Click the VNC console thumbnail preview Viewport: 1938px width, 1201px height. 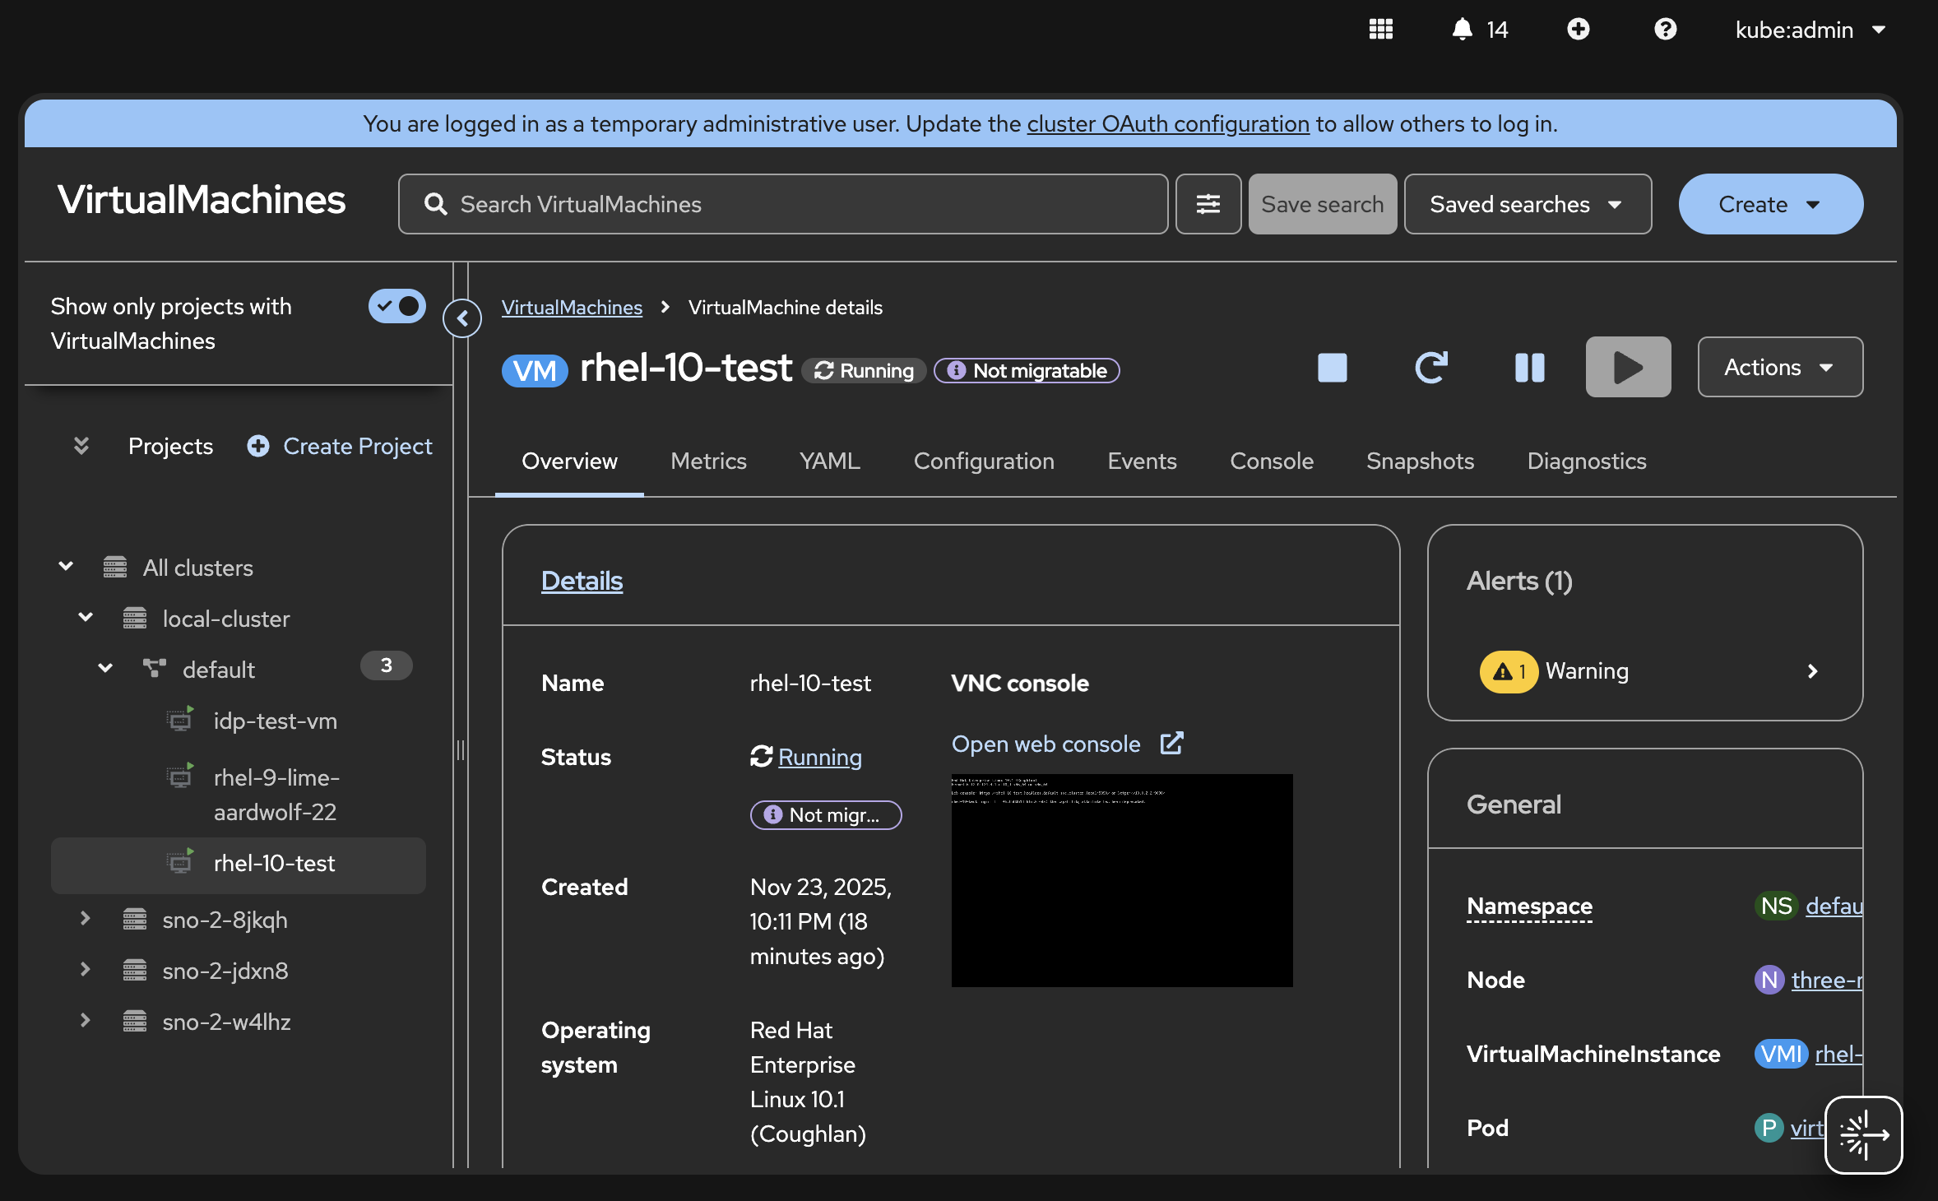1122,880
